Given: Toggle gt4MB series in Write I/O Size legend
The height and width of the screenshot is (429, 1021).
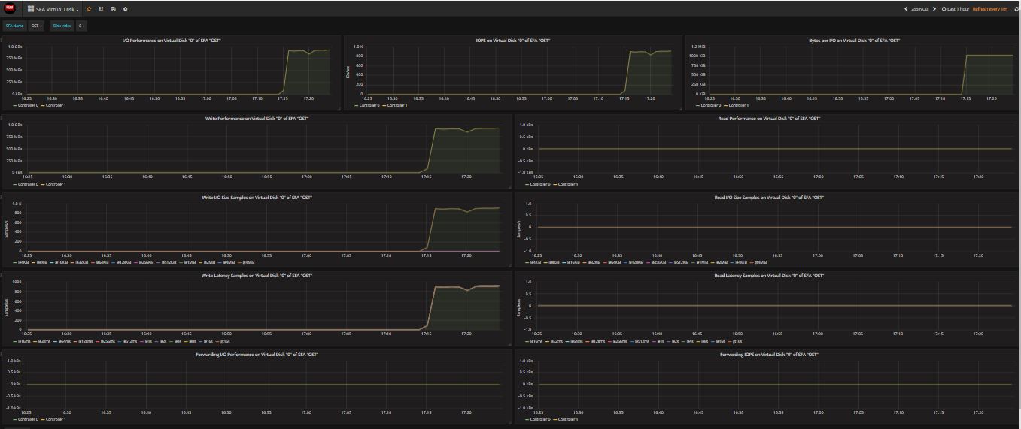Looking at the screenshot, I should pos(248,262).
